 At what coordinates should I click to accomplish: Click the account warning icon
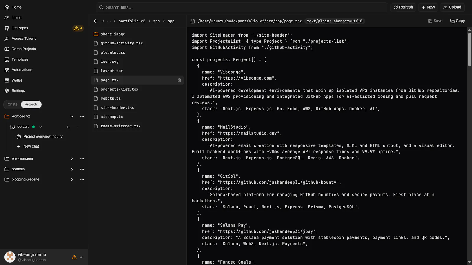pos(74,257)
